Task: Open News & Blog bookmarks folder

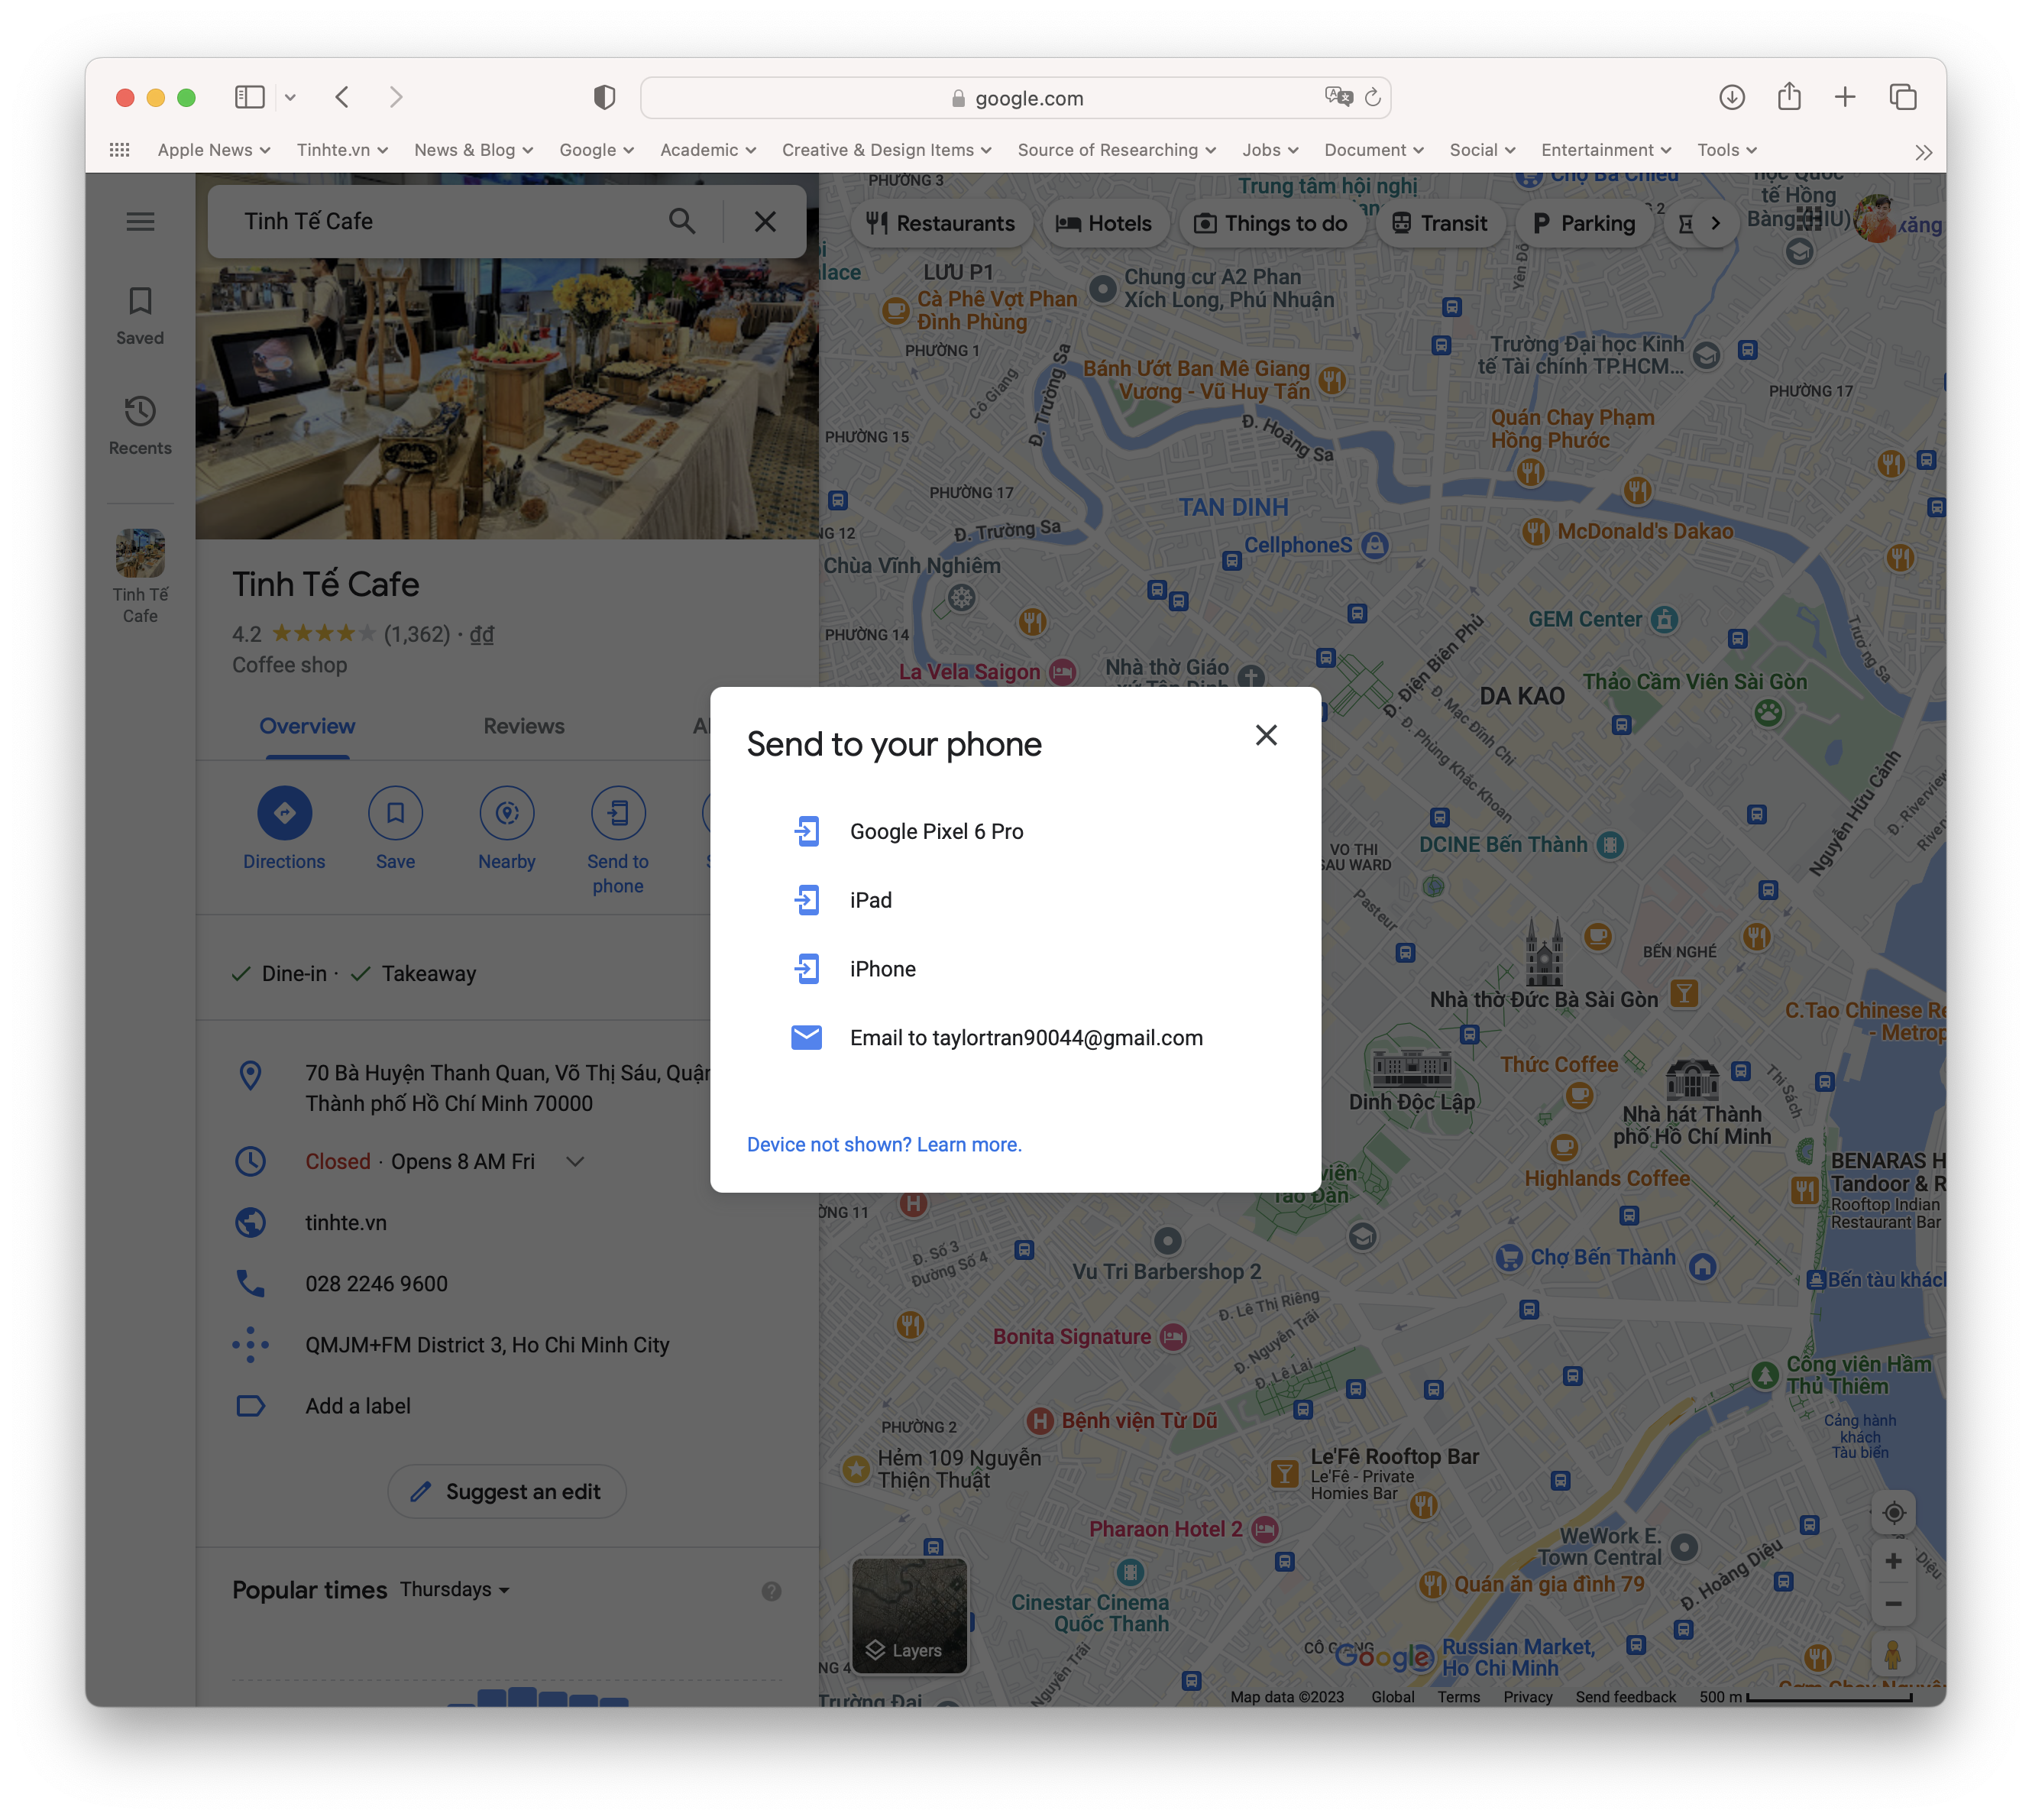Action: click(474, 150)
